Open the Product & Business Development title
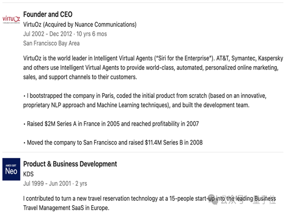The height and width of the screenshot is (214, 285). 70,164
